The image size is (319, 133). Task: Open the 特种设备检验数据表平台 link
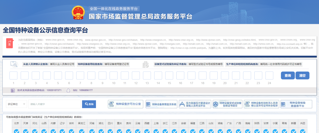coord(296,104)
